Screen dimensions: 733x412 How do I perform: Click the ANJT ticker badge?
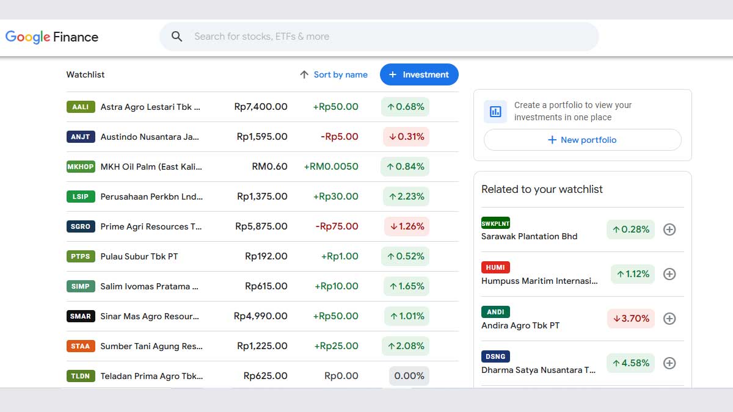click(x=81, y=137)
